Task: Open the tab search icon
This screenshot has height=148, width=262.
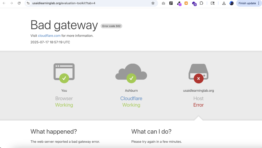Action: coord(213,3)
